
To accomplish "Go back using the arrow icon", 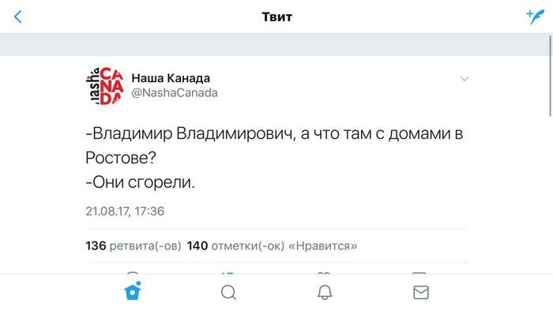I will pos(17,17).
